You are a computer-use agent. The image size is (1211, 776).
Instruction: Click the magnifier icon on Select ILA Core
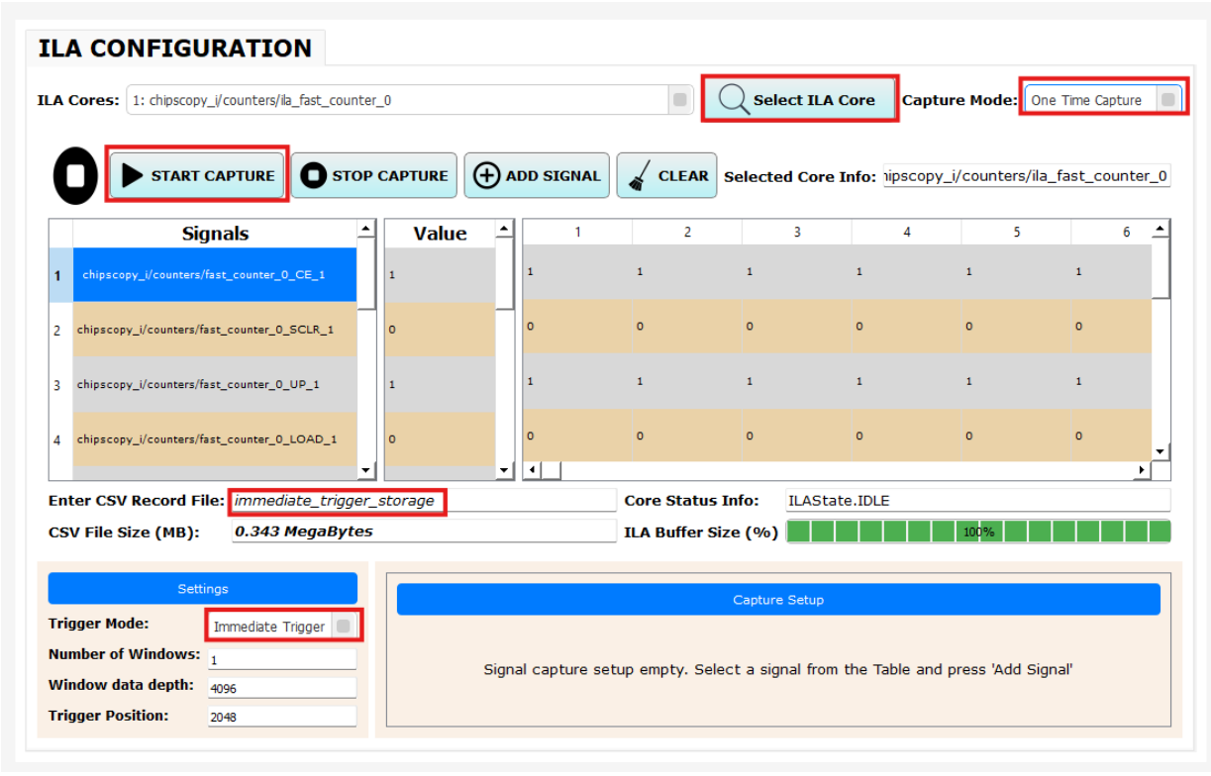pyautogui.click(x=734, y=99)
